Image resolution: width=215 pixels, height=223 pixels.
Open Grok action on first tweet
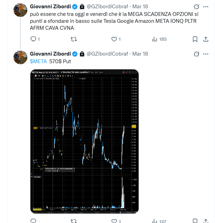point(196,7)
